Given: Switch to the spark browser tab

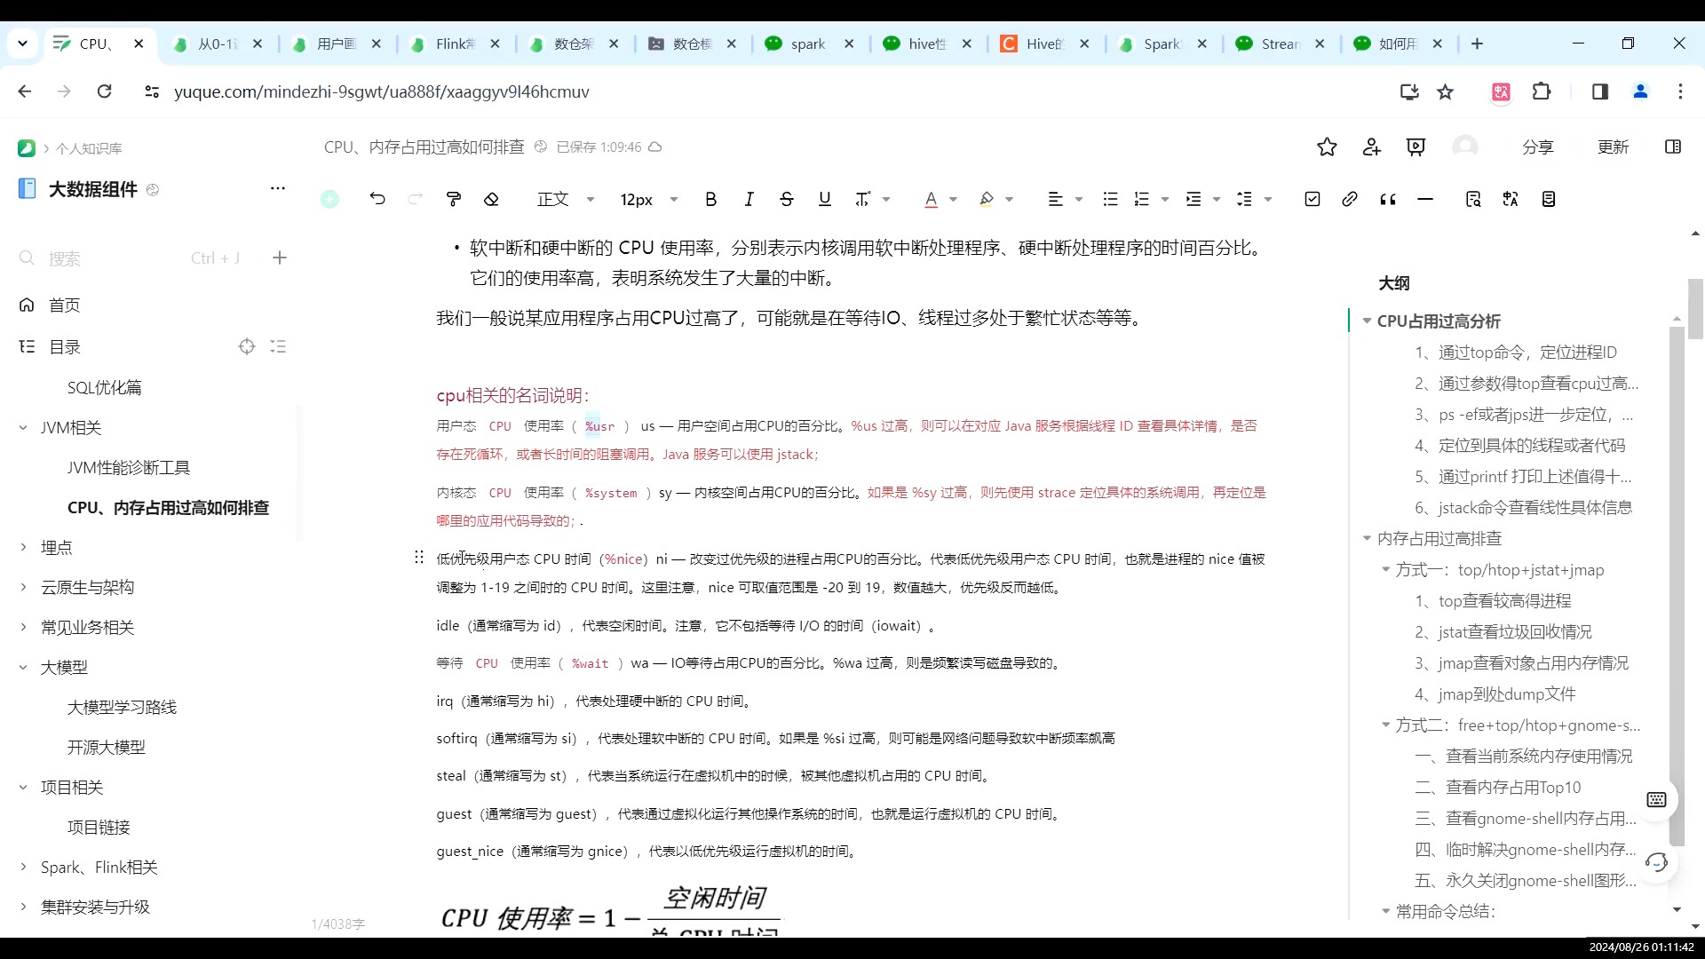Looking at the screenshot, I should point(809,44).
